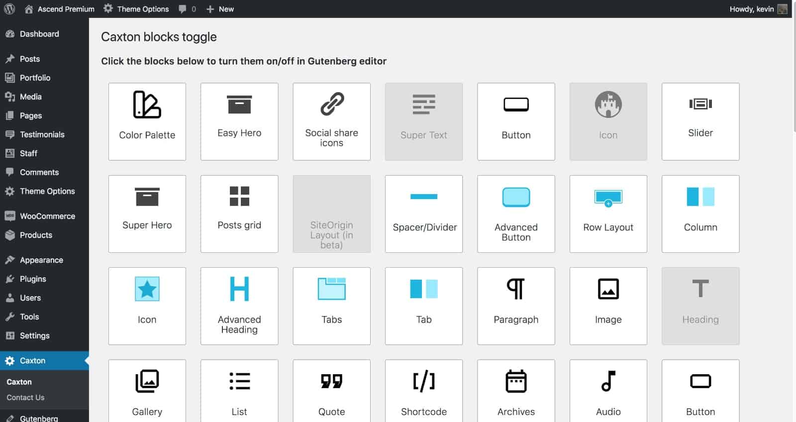The image size is (796, 422).
Task: Click the Easy Hero archive box icon
Action: coord(239,105)
